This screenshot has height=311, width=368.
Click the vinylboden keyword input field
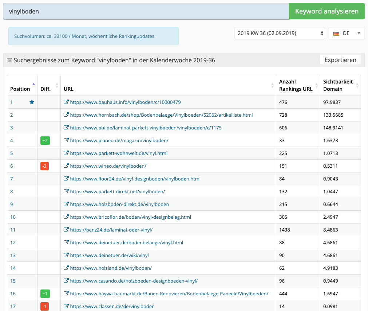click(x=146, y=11)
